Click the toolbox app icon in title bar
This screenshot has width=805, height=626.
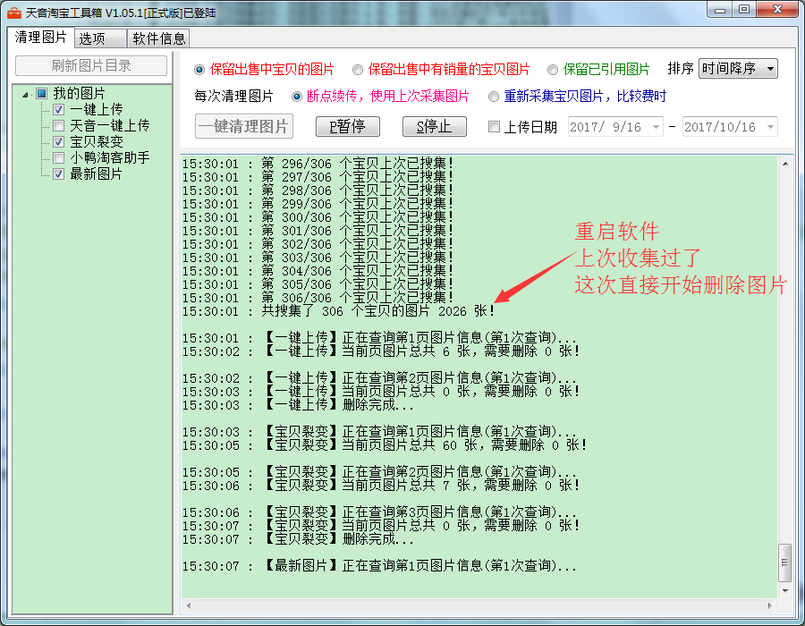point(13,13)
